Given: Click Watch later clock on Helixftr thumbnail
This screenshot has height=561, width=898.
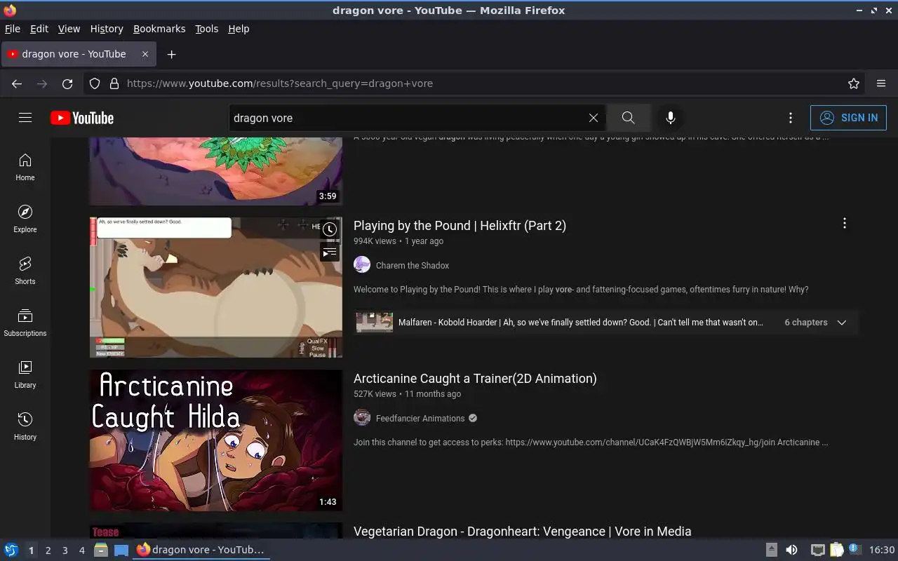Looking at the screenshot, I should tap(330, 229).
